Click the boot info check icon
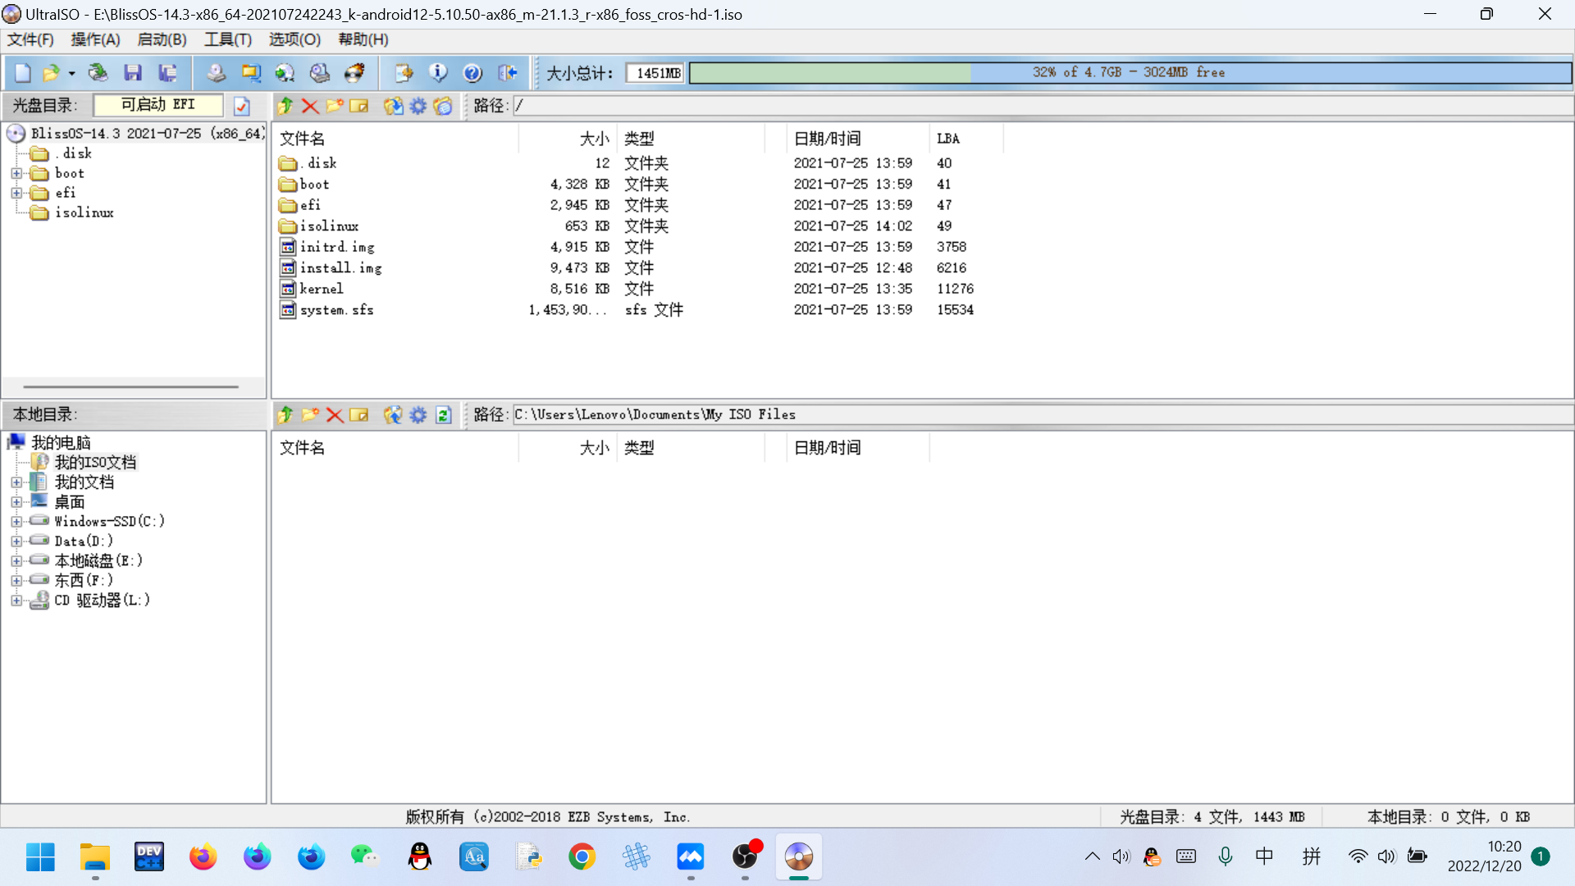The image size is (1575, 886). 242,106
